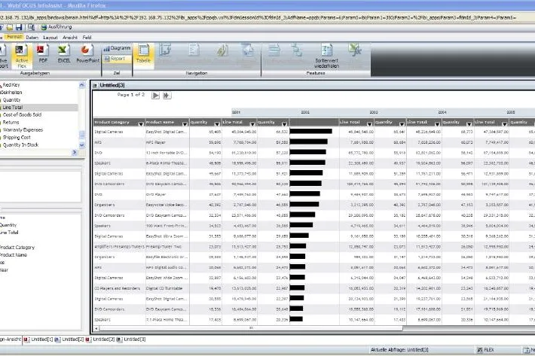Click report scroll-left arrow

tap(96, 328)
